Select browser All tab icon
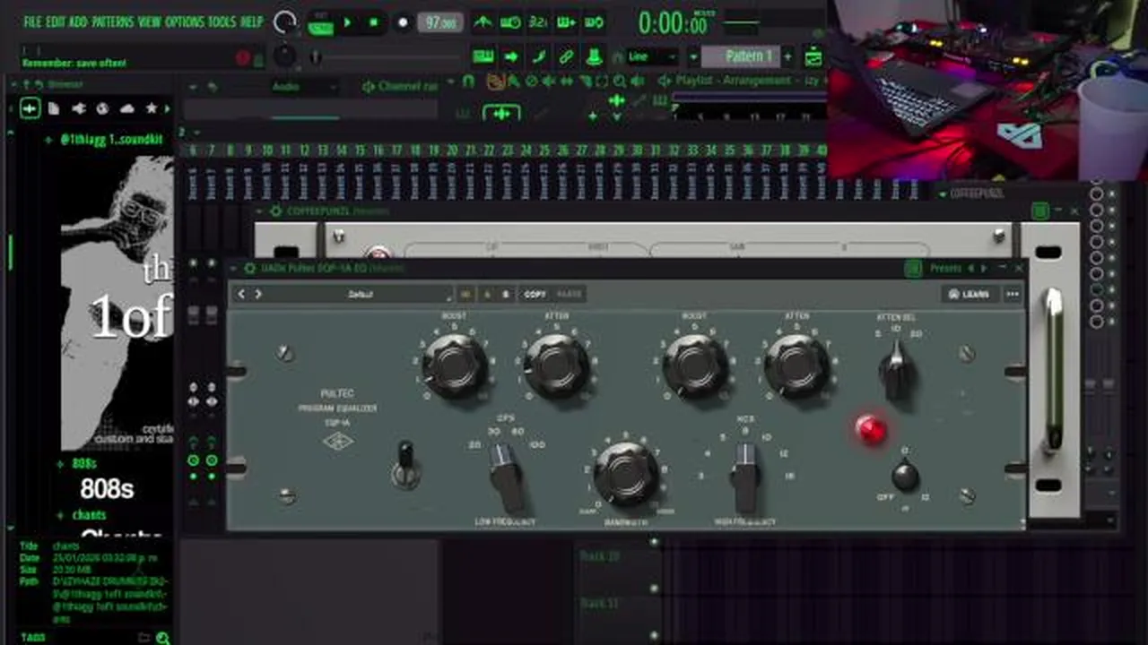Screen dimensions: 1148x645 click(30, 108)
